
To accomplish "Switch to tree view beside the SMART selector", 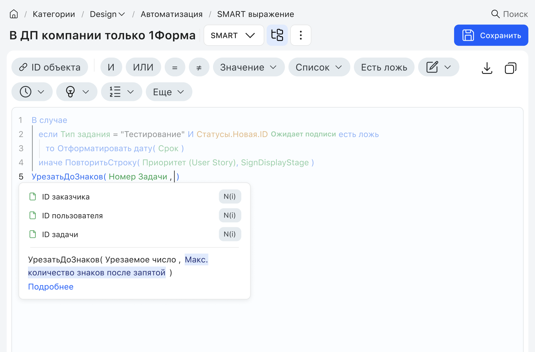I will tap(277, 35).
